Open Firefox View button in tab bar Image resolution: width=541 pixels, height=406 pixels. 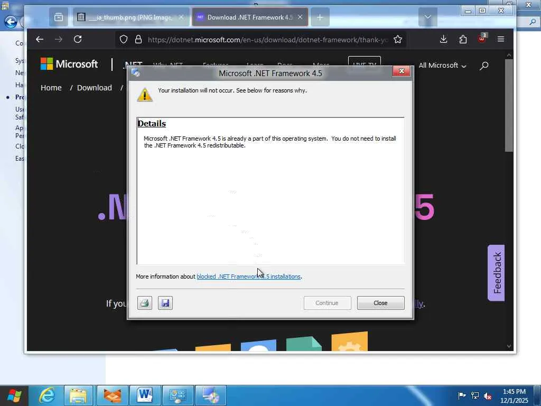coord(59,17)
